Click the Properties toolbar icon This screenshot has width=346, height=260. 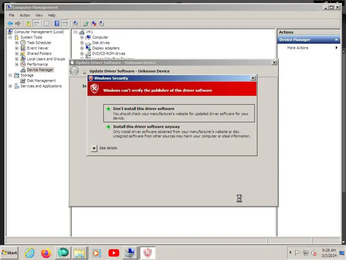46,23
